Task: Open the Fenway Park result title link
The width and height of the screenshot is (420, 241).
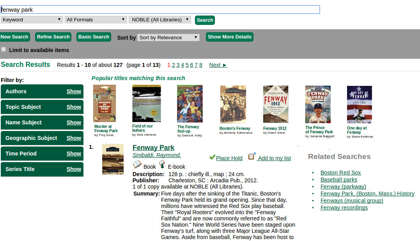Action: (153, 148)
